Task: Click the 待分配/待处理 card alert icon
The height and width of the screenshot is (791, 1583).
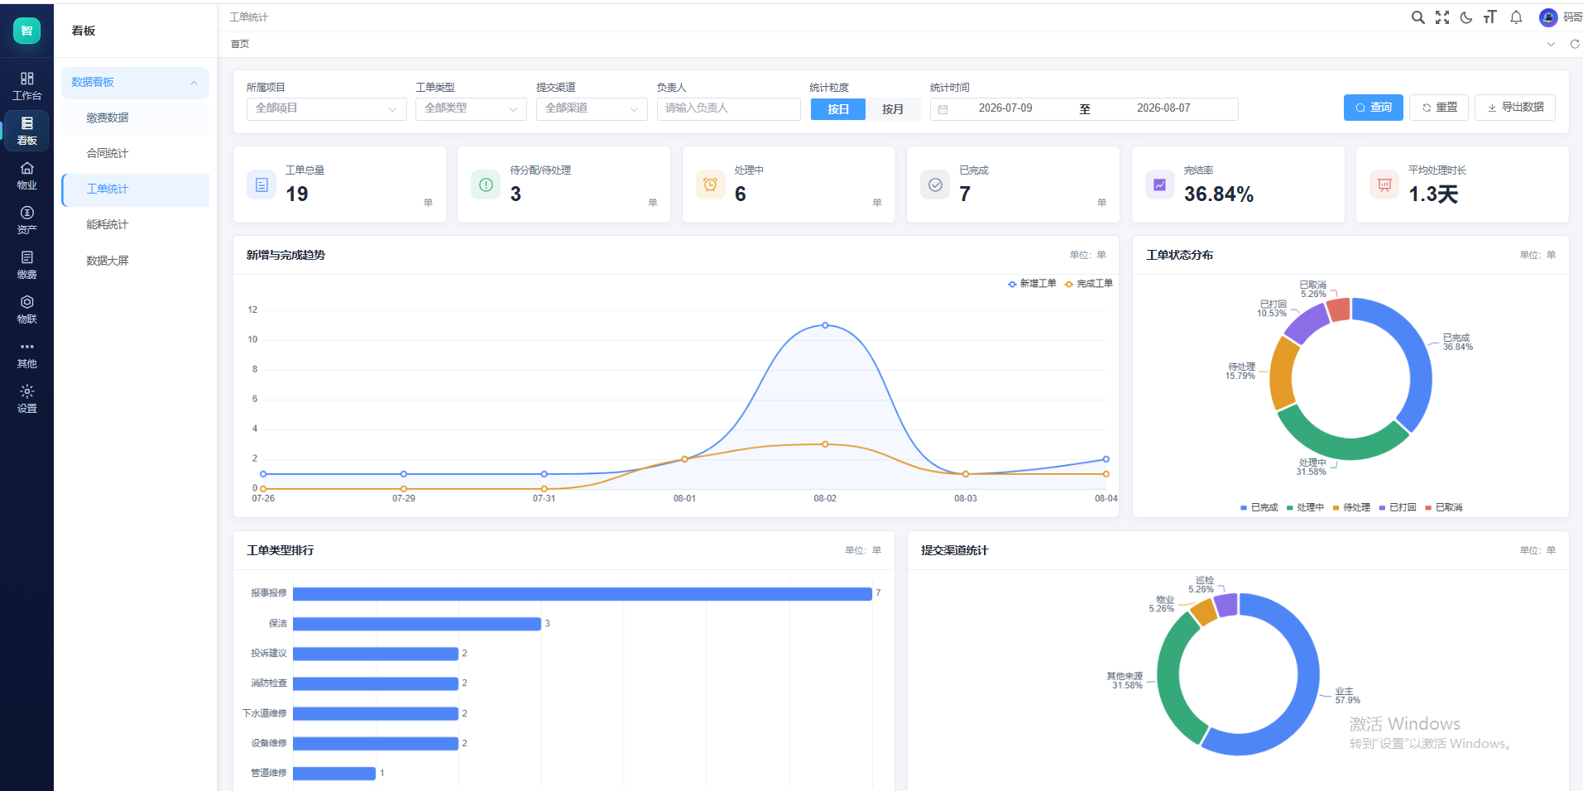Action: click(x=486, y=185)
